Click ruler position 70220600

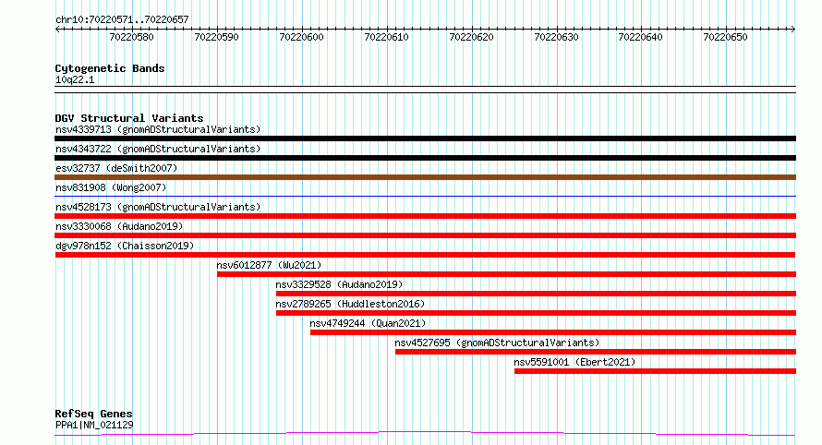coord(301,37)
